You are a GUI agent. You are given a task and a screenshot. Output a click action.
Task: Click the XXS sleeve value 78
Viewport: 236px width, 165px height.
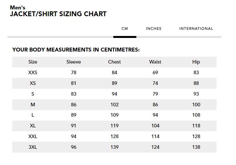click(x=74, y=73)
